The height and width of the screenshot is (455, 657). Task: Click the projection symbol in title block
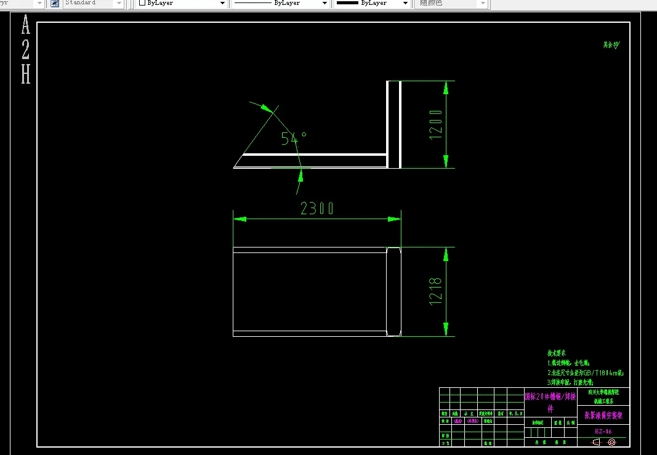coord(604,442)
